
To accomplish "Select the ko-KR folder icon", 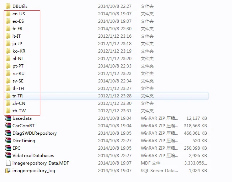I will click(8, 51).
